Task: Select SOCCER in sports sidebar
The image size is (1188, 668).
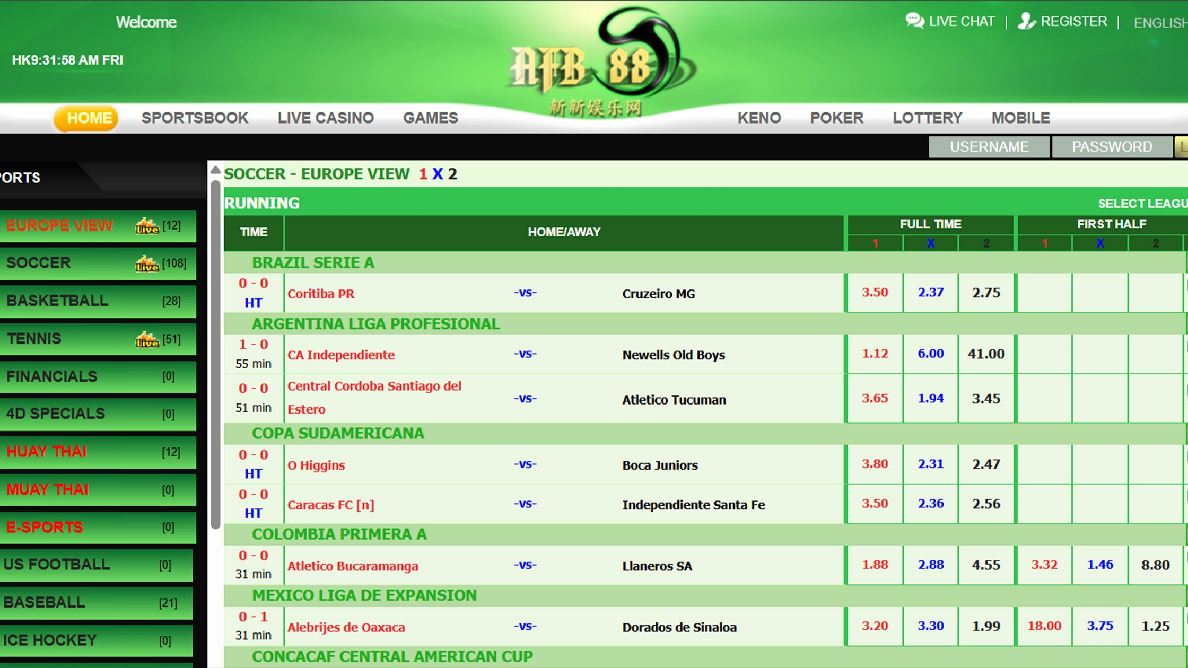Action: click(x=98, y=263)
